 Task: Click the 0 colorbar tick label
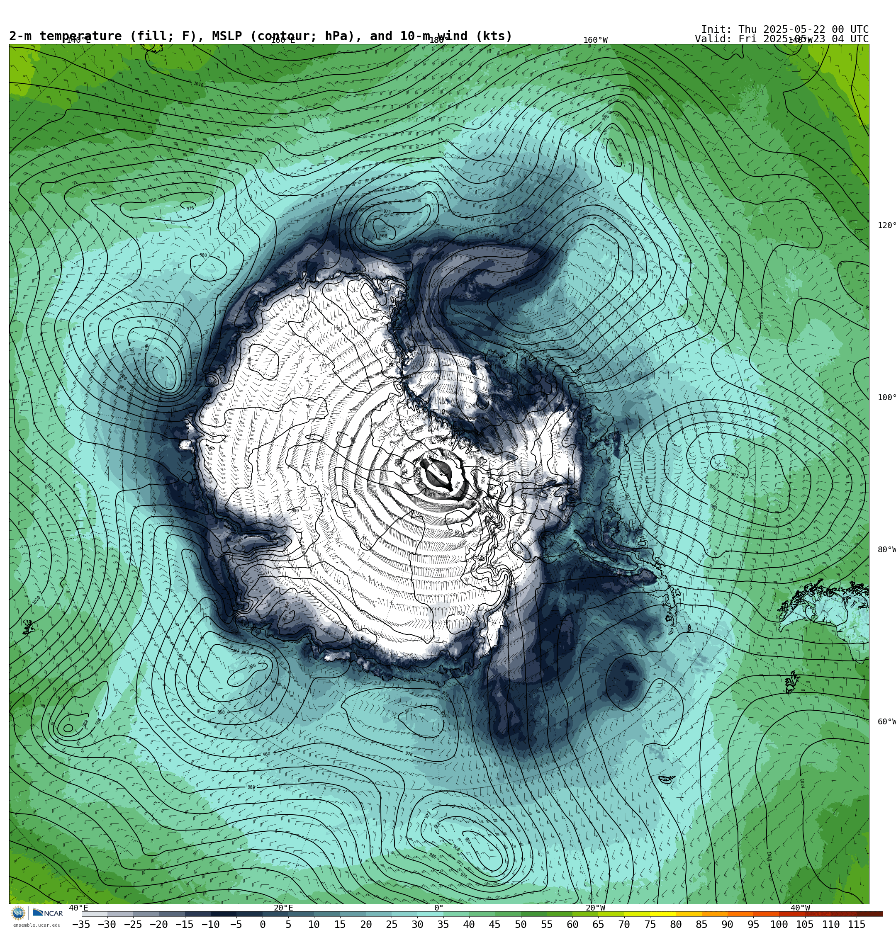263,924
